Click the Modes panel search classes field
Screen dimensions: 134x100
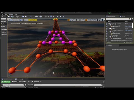pos(4,19)
